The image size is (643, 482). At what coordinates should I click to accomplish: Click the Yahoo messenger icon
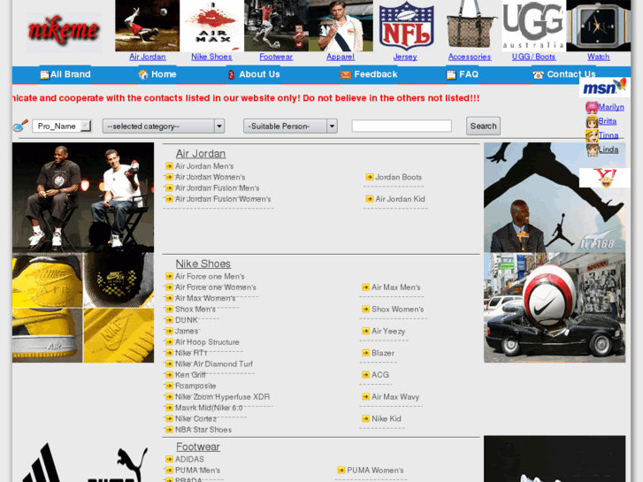click(x=604, y=178)
